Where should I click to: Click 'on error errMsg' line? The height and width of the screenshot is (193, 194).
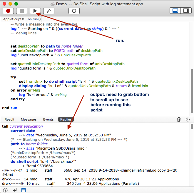25,90
